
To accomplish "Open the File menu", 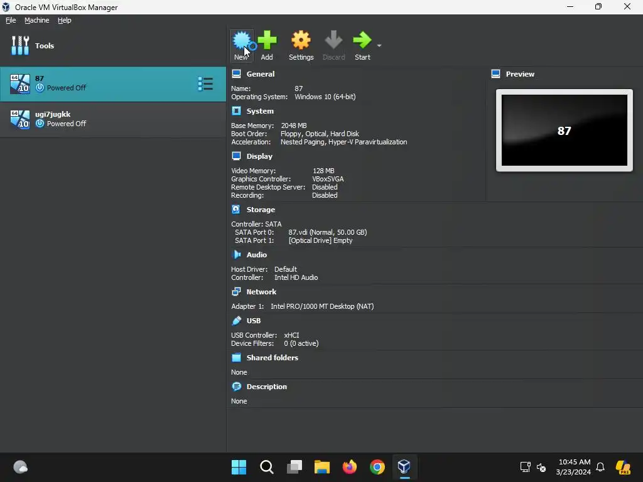I will (11, 20).
